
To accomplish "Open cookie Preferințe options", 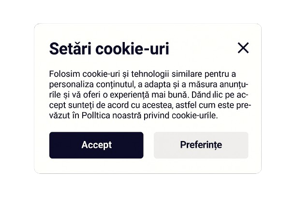I will pos(201,145).
